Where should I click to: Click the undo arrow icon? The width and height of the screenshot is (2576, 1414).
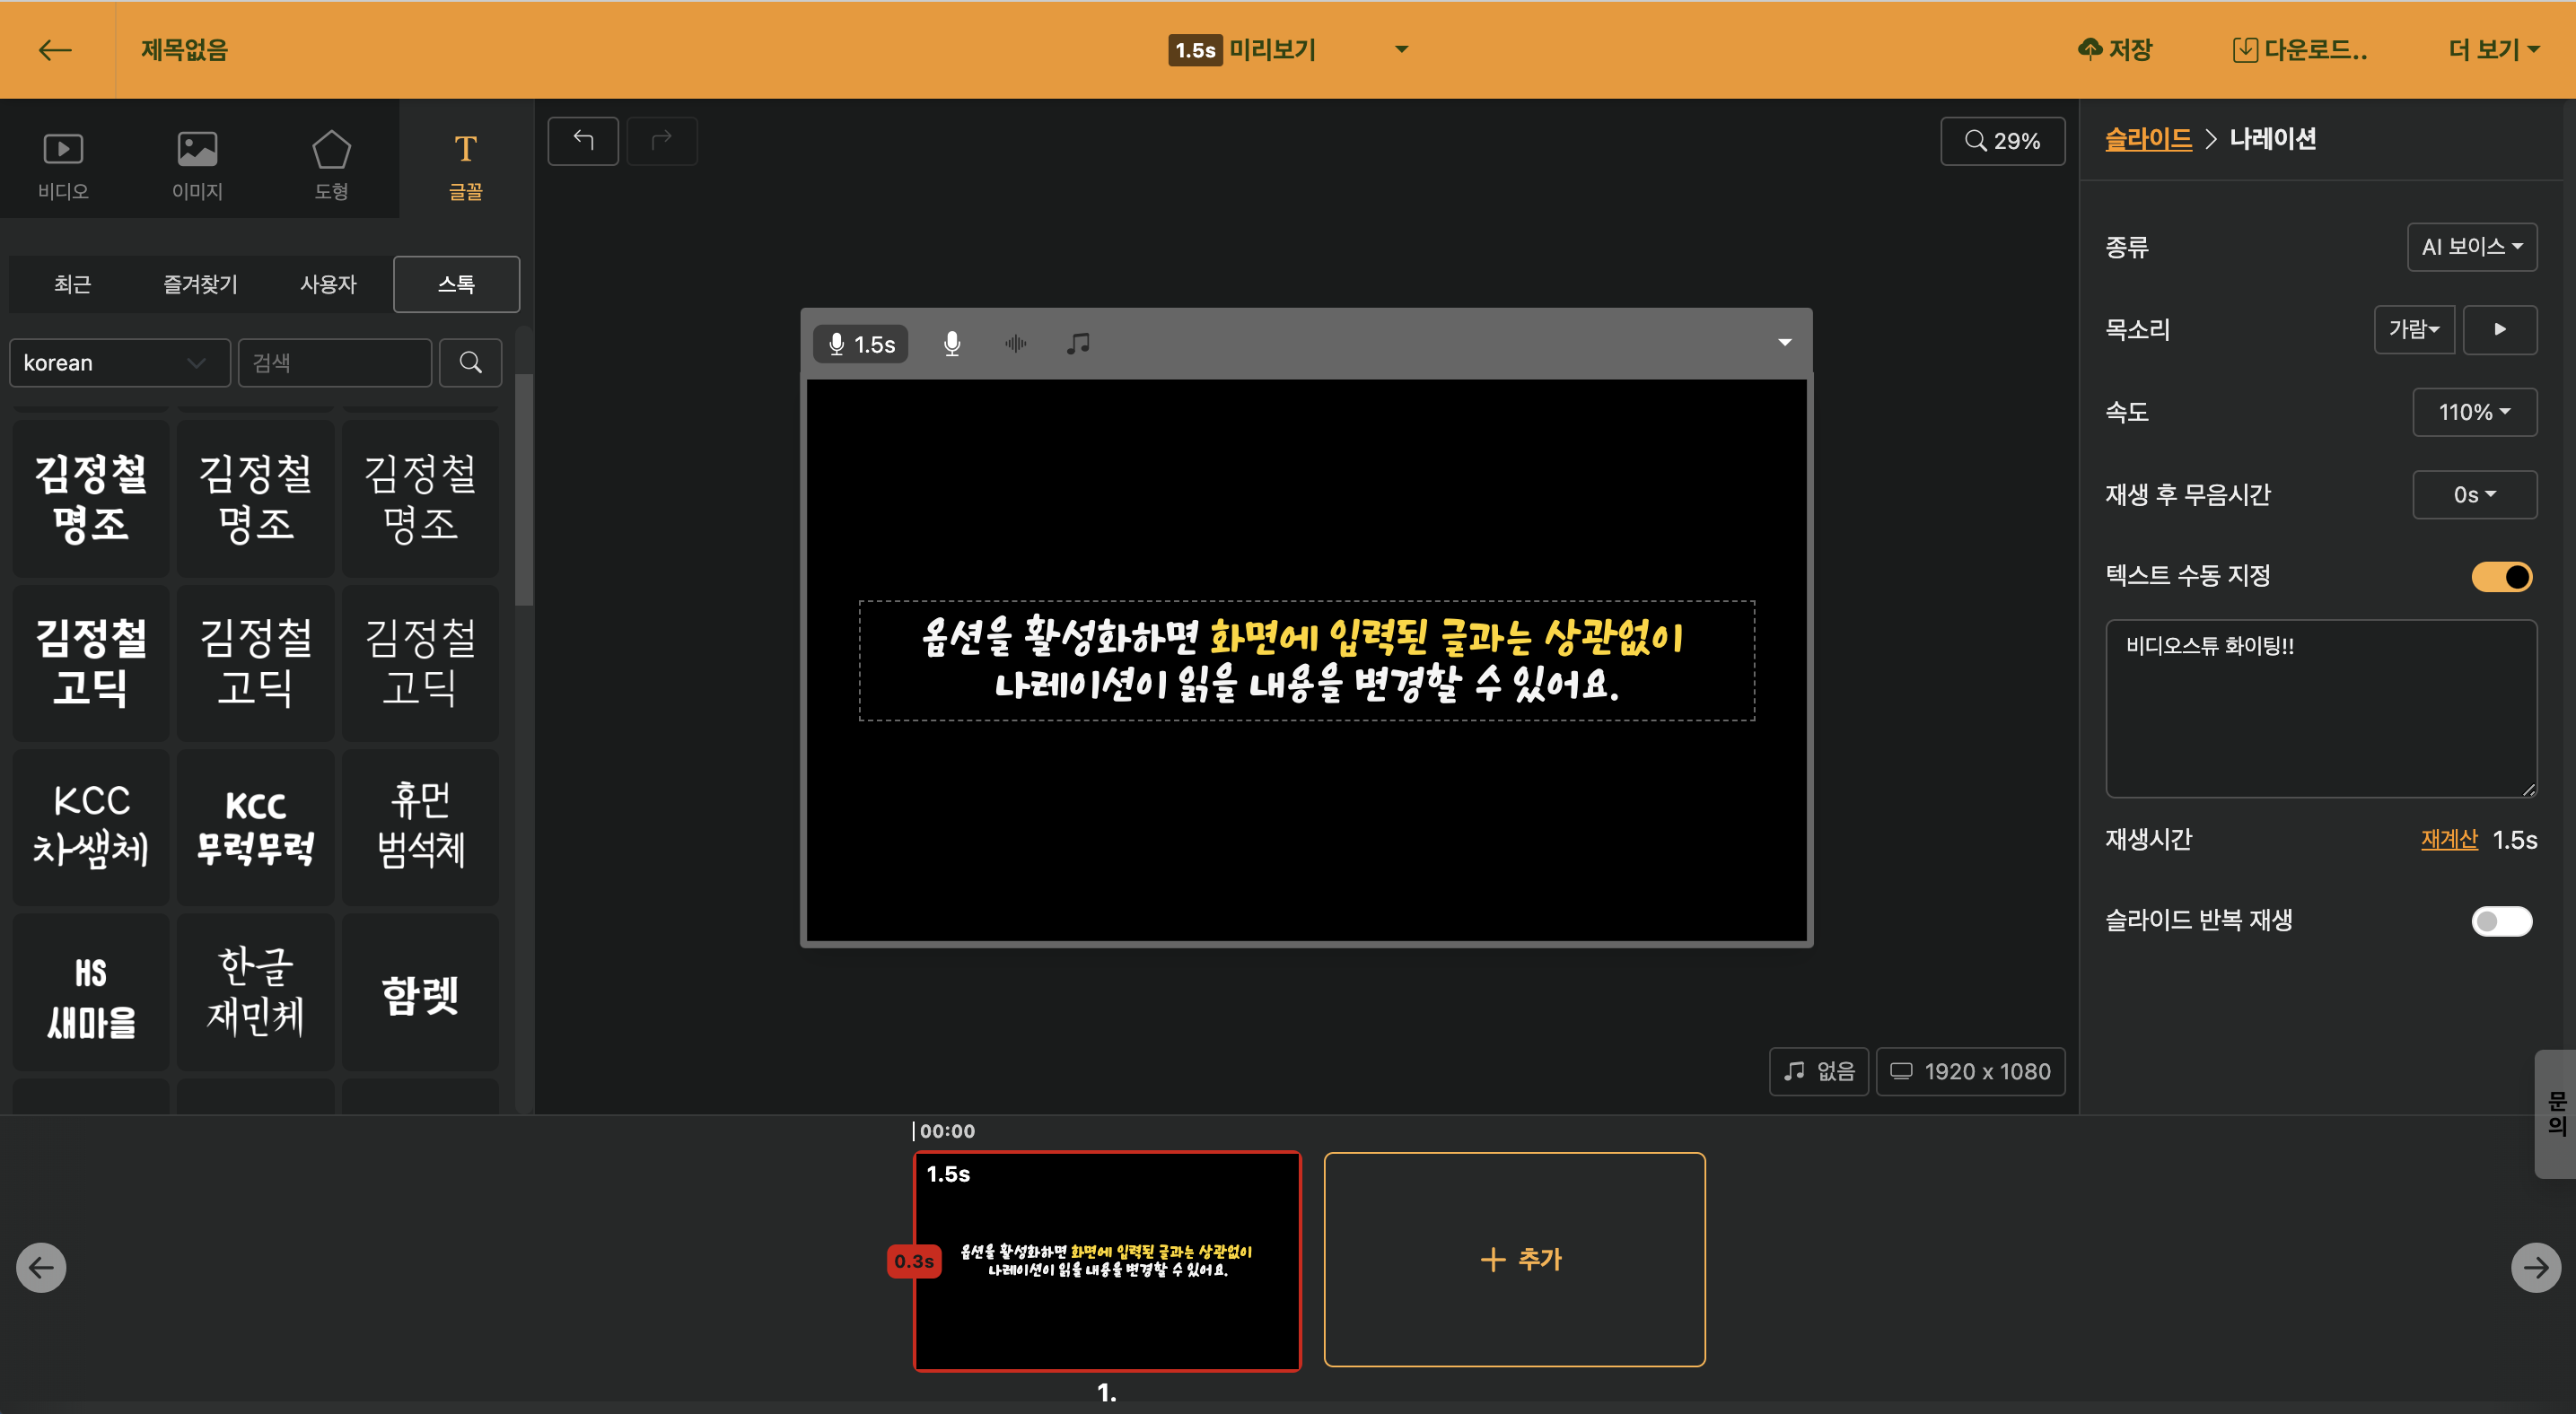[x=583, y=141]
